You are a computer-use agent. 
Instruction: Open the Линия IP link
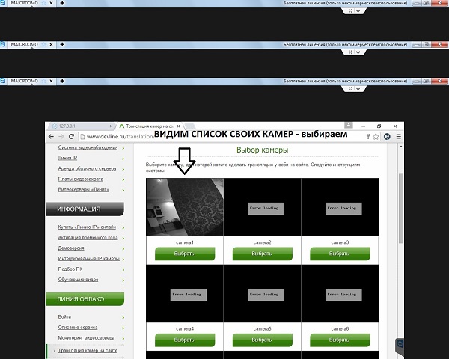[x=67, y=158]
